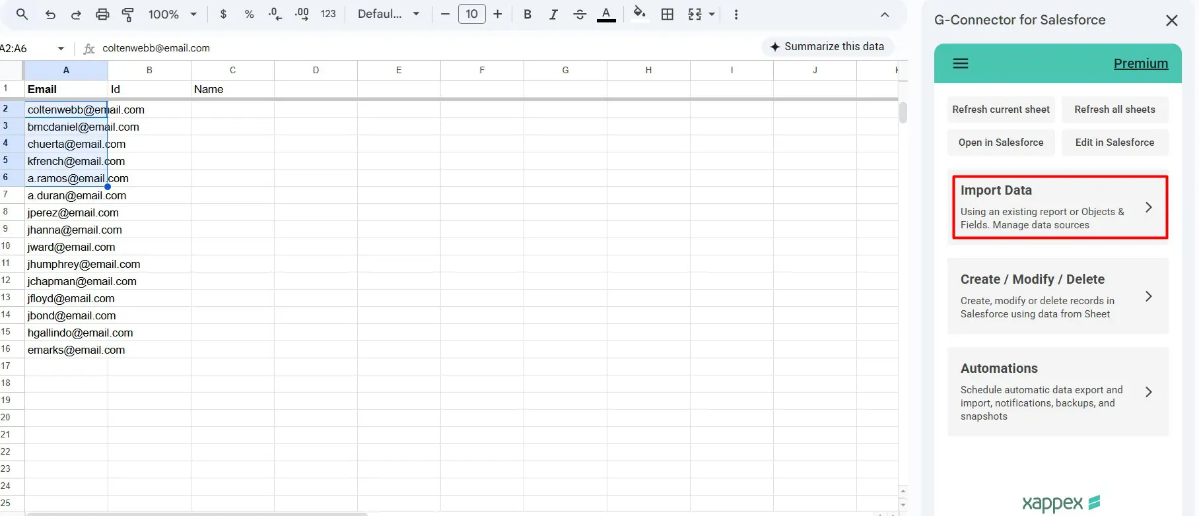Click the increase decimal places icon
This screenshot has height=516, width=1199.
[x=302, y=14]
